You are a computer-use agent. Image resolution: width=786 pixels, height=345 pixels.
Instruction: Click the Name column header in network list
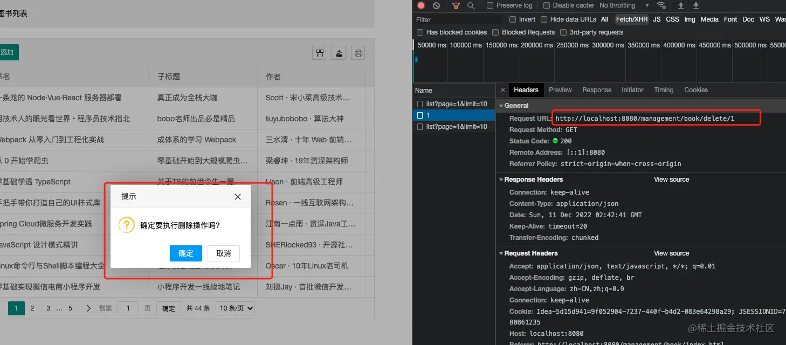(x=454, y=90)
